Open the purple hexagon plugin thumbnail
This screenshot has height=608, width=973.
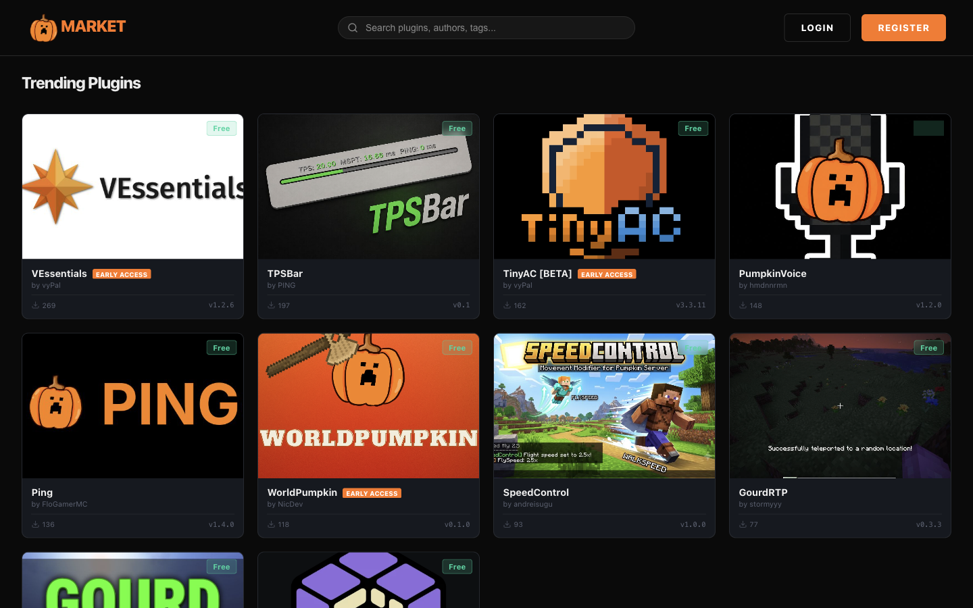[x=368, y=580]
